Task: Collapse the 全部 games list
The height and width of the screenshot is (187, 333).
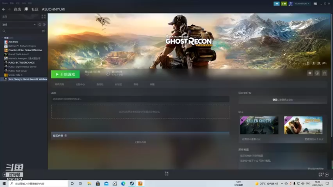Action: 2,38
